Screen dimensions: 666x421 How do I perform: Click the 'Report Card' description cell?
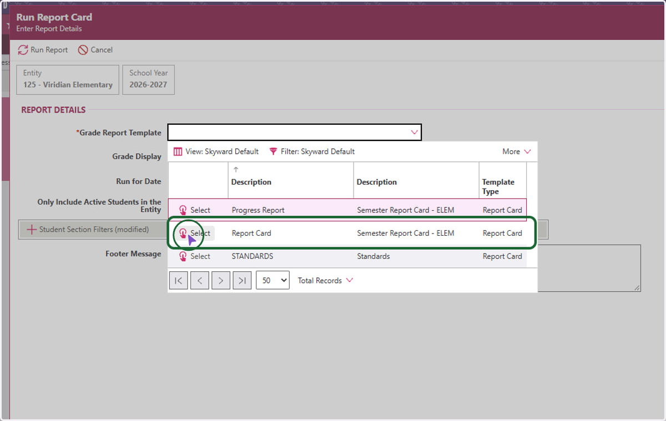251,234
